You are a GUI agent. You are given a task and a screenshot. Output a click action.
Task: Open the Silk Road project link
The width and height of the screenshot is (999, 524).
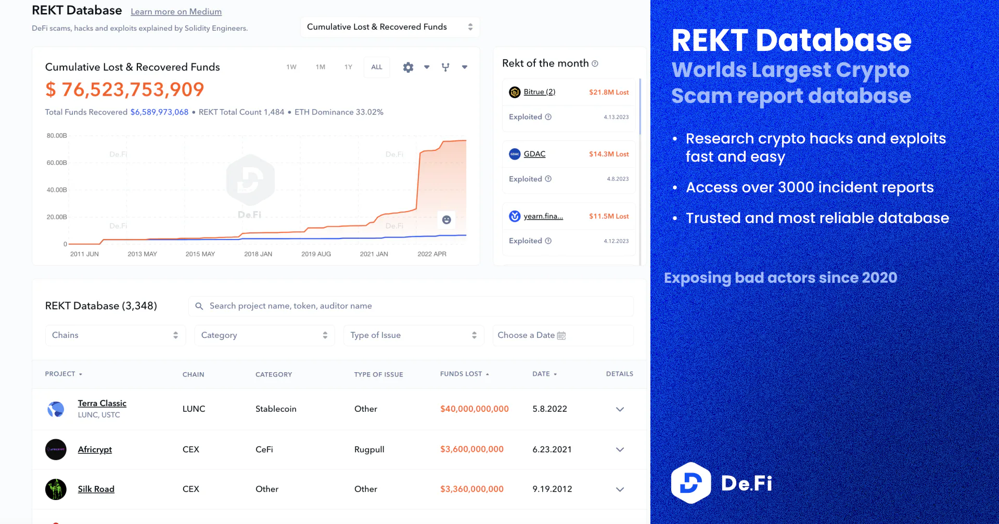pos(96,489)
